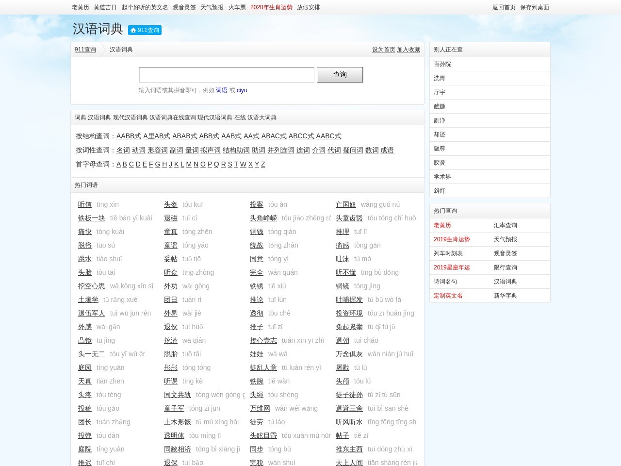This screenshot has width=621, height=466.
Task: Click 保存到桌面 link
Action: (x=535, y=7)
